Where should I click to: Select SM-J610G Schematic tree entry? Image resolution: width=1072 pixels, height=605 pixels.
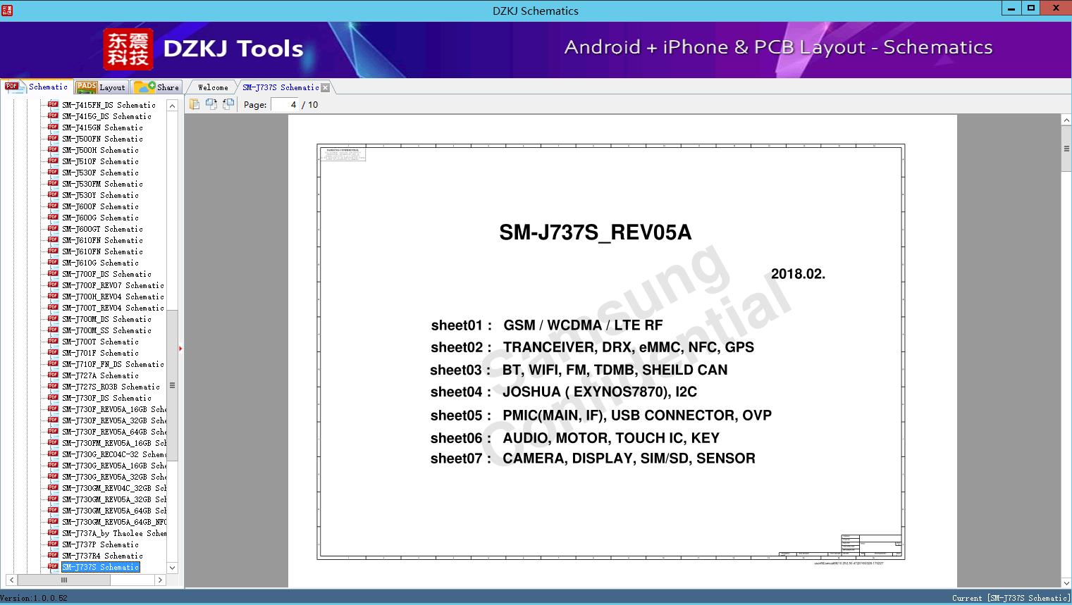[x=100, y=263]
